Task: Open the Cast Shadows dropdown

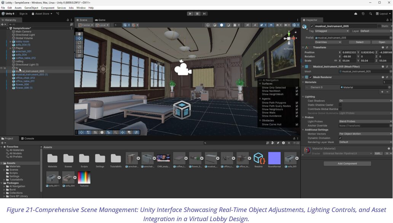Action: (x=365, y=101)
